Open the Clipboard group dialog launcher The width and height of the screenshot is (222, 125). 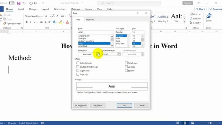(22, 28)
